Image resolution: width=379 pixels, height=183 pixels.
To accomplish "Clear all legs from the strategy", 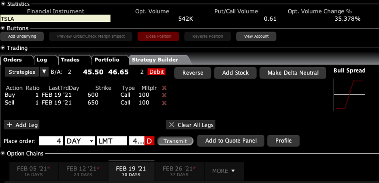I will point(191,125).
